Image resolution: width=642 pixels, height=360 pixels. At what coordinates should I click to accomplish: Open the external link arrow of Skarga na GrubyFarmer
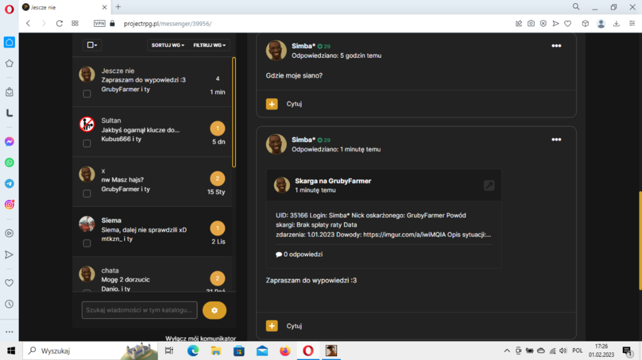click(489, 185)
